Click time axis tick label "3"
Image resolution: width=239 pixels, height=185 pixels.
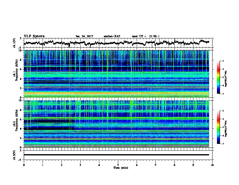80,165
